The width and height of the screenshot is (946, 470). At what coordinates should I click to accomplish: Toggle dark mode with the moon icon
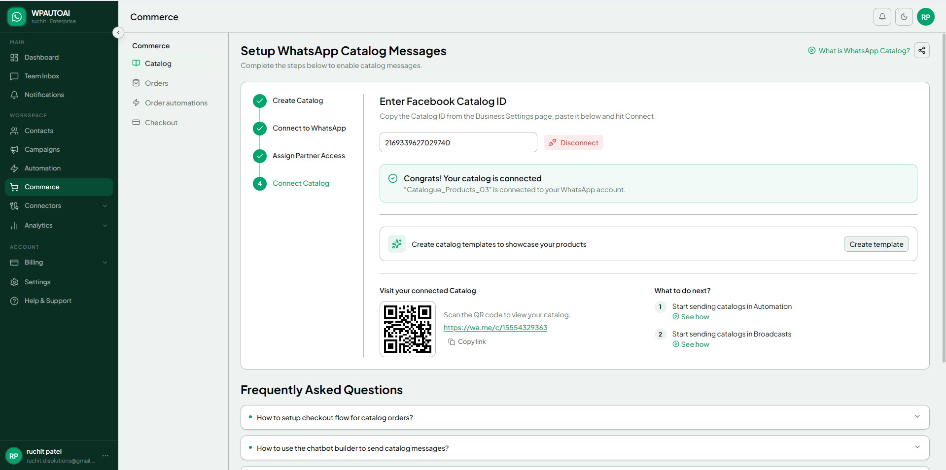[904, 17]
